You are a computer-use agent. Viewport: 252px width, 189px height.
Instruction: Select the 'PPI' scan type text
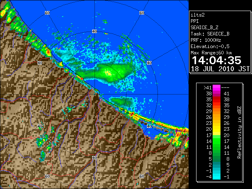(195, 21)
